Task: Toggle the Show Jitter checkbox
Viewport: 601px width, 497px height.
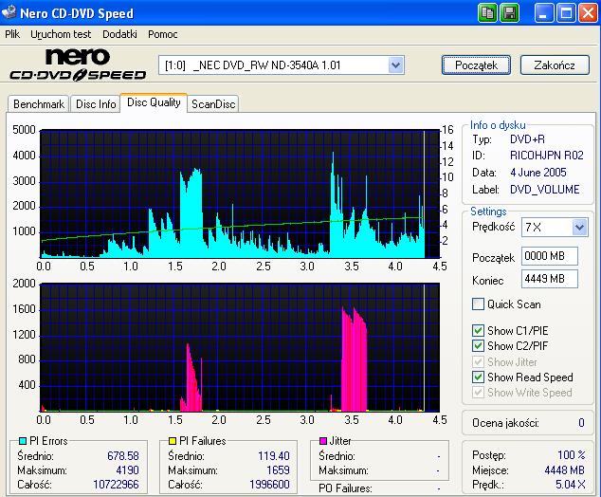Action: pyautogui.click(x=478, y=361)
